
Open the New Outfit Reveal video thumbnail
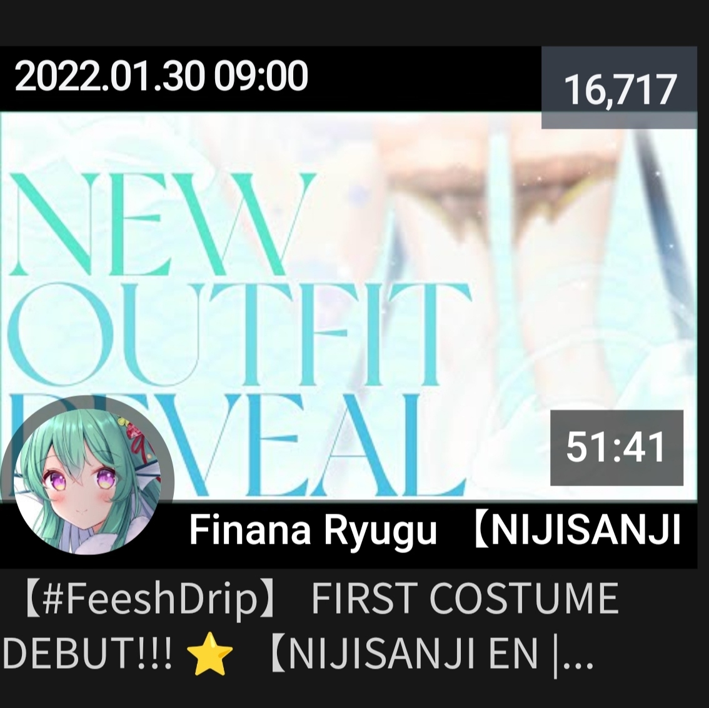point(348,307)
